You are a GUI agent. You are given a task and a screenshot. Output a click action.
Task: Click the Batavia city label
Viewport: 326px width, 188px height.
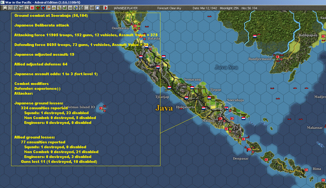tap(154, 38)
